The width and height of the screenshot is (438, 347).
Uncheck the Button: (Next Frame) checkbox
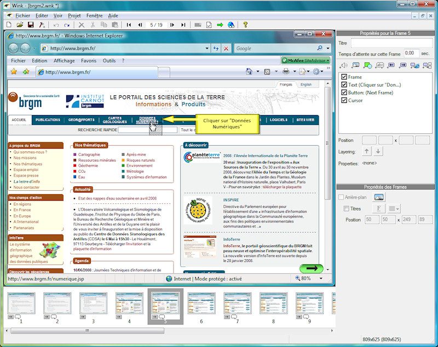point(344,92)
